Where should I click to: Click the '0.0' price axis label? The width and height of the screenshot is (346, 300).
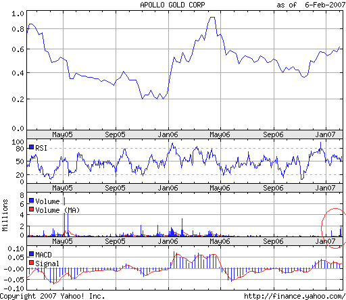click(18, 128)
